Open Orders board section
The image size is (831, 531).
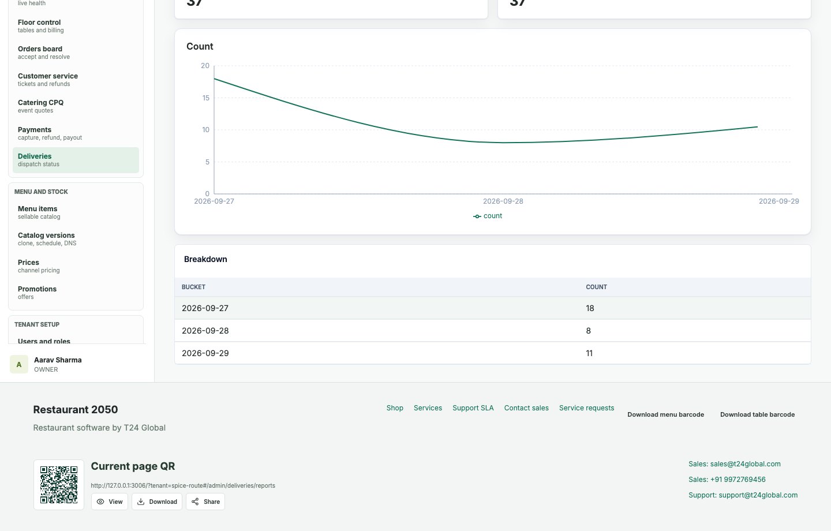(76, 53)
